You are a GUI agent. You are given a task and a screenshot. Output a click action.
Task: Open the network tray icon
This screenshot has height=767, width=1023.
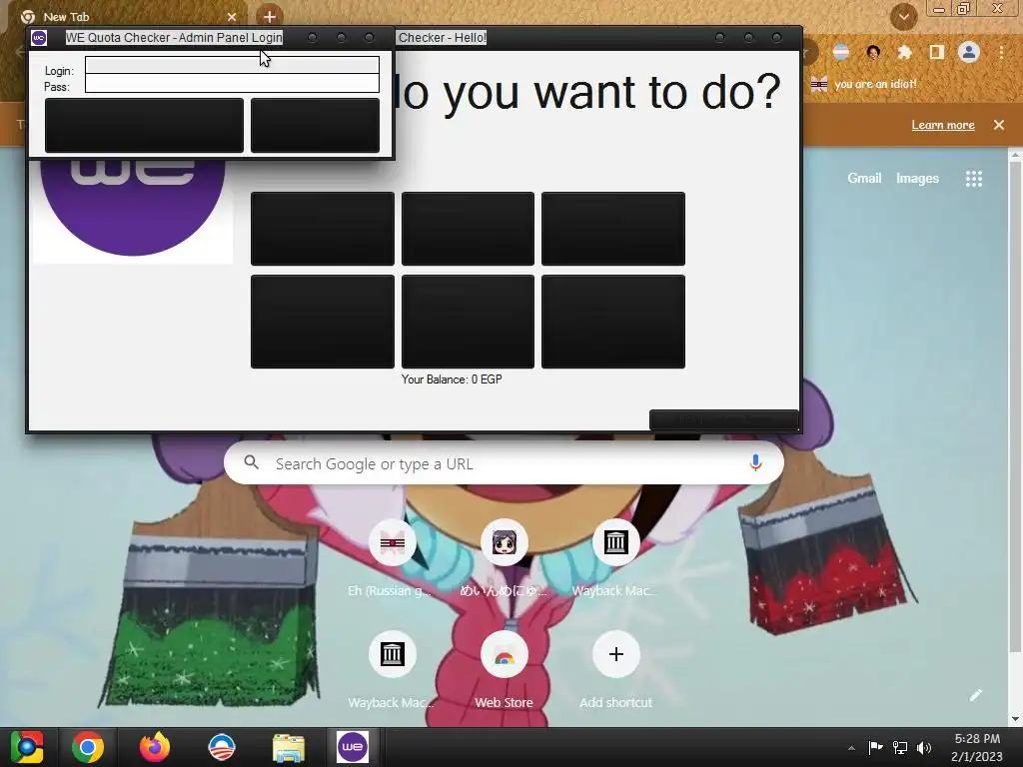[x=900, y=747]
